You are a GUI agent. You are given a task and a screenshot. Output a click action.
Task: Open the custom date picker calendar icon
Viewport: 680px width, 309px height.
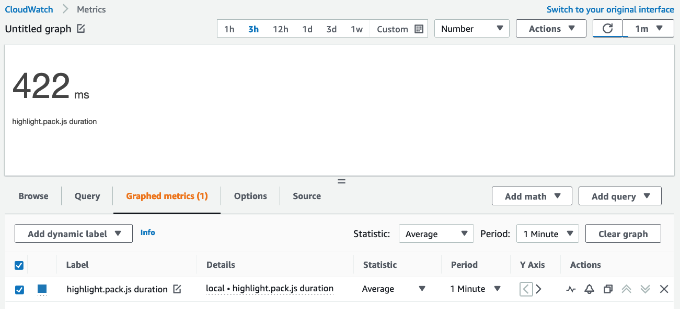coord(418,29)
